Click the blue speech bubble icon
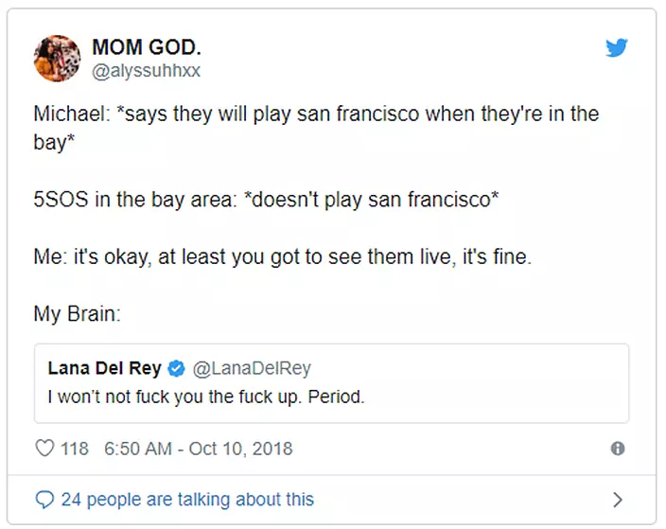 [44, 499]
